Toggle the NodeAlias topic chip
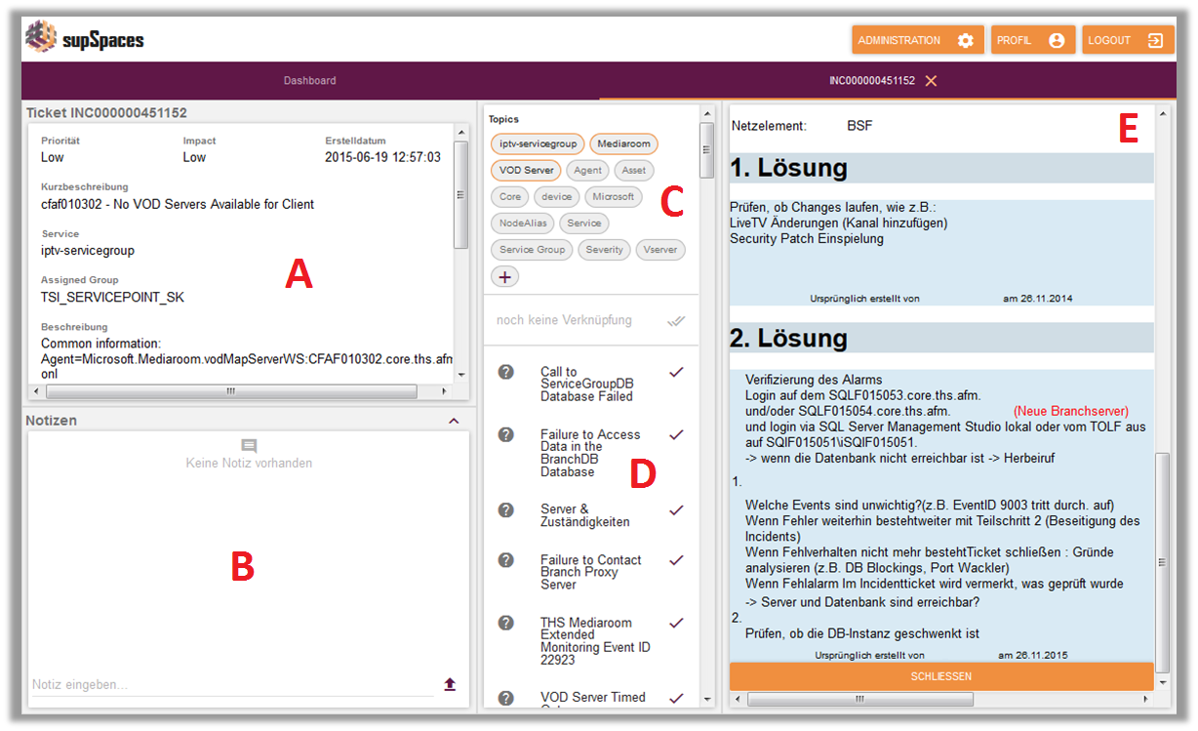Image resolution: width=1198 pixels, height=731 pixels. point(523,223)
